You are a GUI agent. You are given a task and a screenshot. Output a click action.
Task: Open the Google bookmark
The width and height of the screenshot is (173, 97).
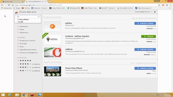click(x=17, y=8)
